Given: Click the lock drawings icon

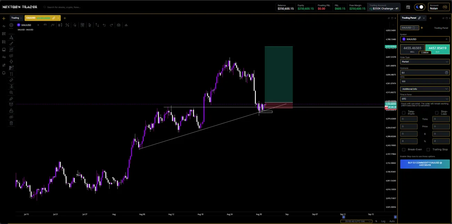Looking at the screenshot, I should pos(11,111).
